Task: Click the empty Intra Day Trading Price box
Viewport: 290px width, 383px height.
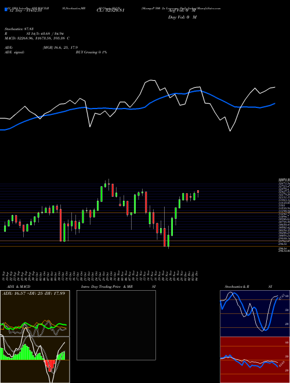Action: click(116, 325)
